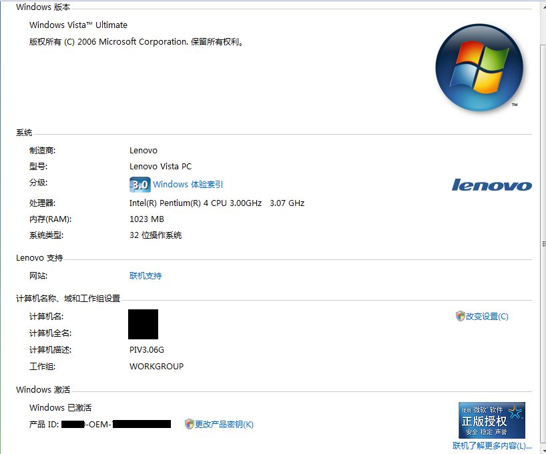Click the shield icon beside 更改产品密钥
Viewport: 546px width, 454px height.
tap(189, 424)
